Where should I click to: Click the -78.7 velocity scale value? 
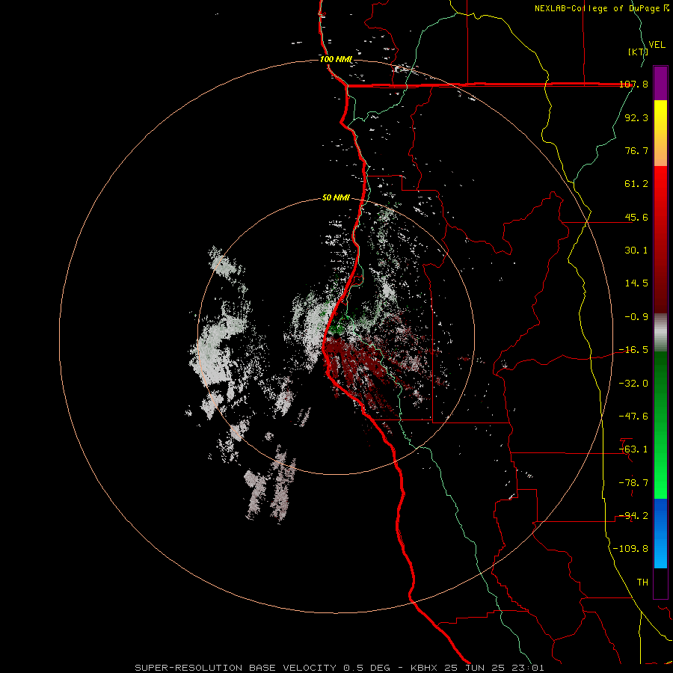(633, 483)
